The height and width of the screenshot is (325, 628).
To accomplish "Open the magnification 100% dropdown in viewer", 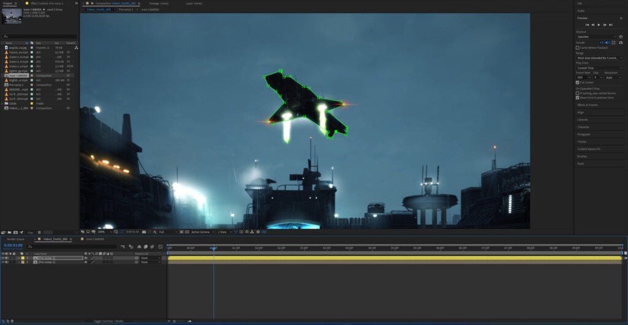I will pyautogui.click(x=104, y=232).
